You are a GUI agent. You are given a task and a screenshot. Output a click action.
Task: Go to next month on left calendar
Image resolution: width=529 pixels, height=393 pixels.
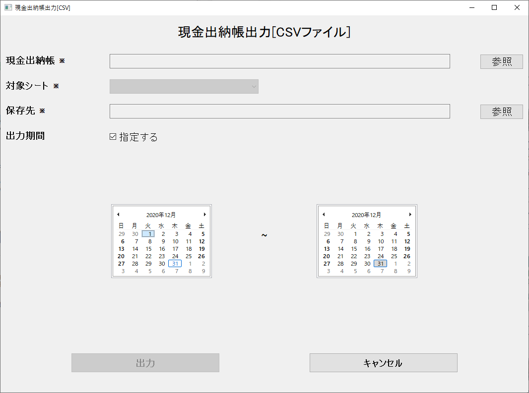(204, 214)
